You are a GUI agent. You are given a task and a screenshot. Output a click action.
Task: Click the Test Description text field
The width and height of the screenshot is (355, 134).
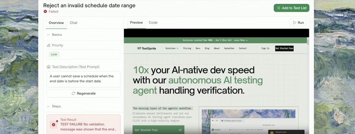84,79
